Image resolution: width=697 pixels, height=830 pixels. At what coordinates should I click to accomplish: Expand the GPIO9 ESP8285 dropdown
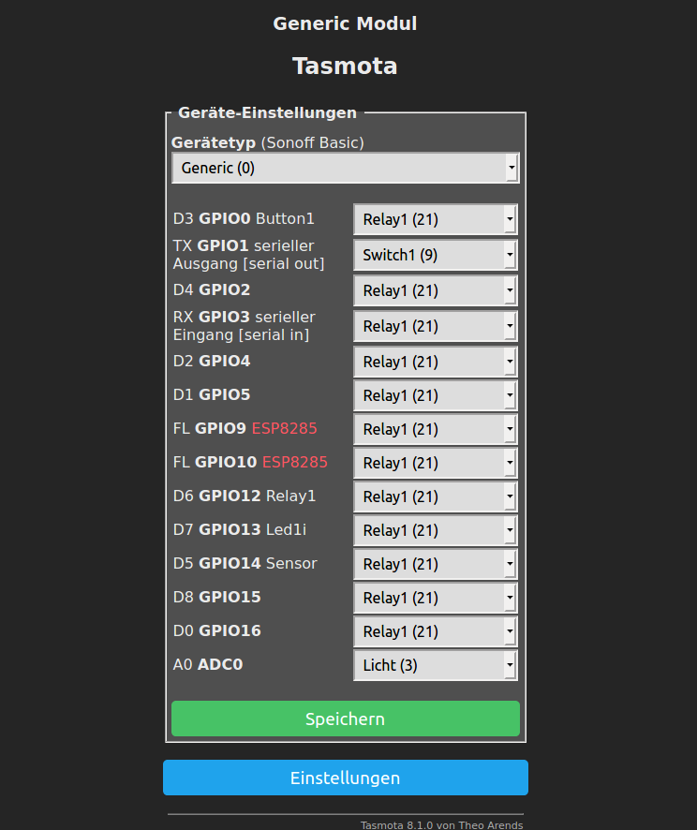pos(435,429)
